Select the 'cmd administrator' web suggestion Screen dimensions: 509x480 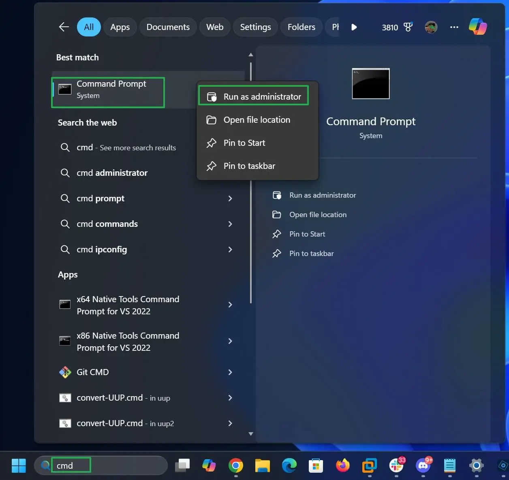pyautogui.click(x=112, y=173)
